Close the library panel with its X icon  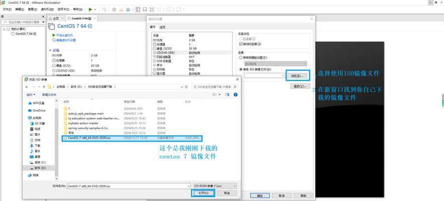tap(44, 17)
